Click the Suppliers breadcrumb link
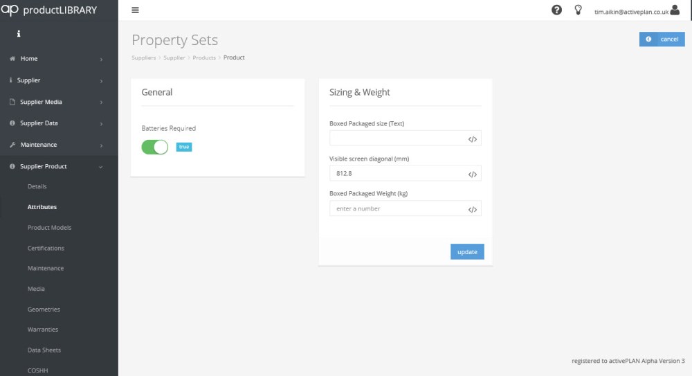This screenshot has height=376, width=692. [x=143, y=57]
